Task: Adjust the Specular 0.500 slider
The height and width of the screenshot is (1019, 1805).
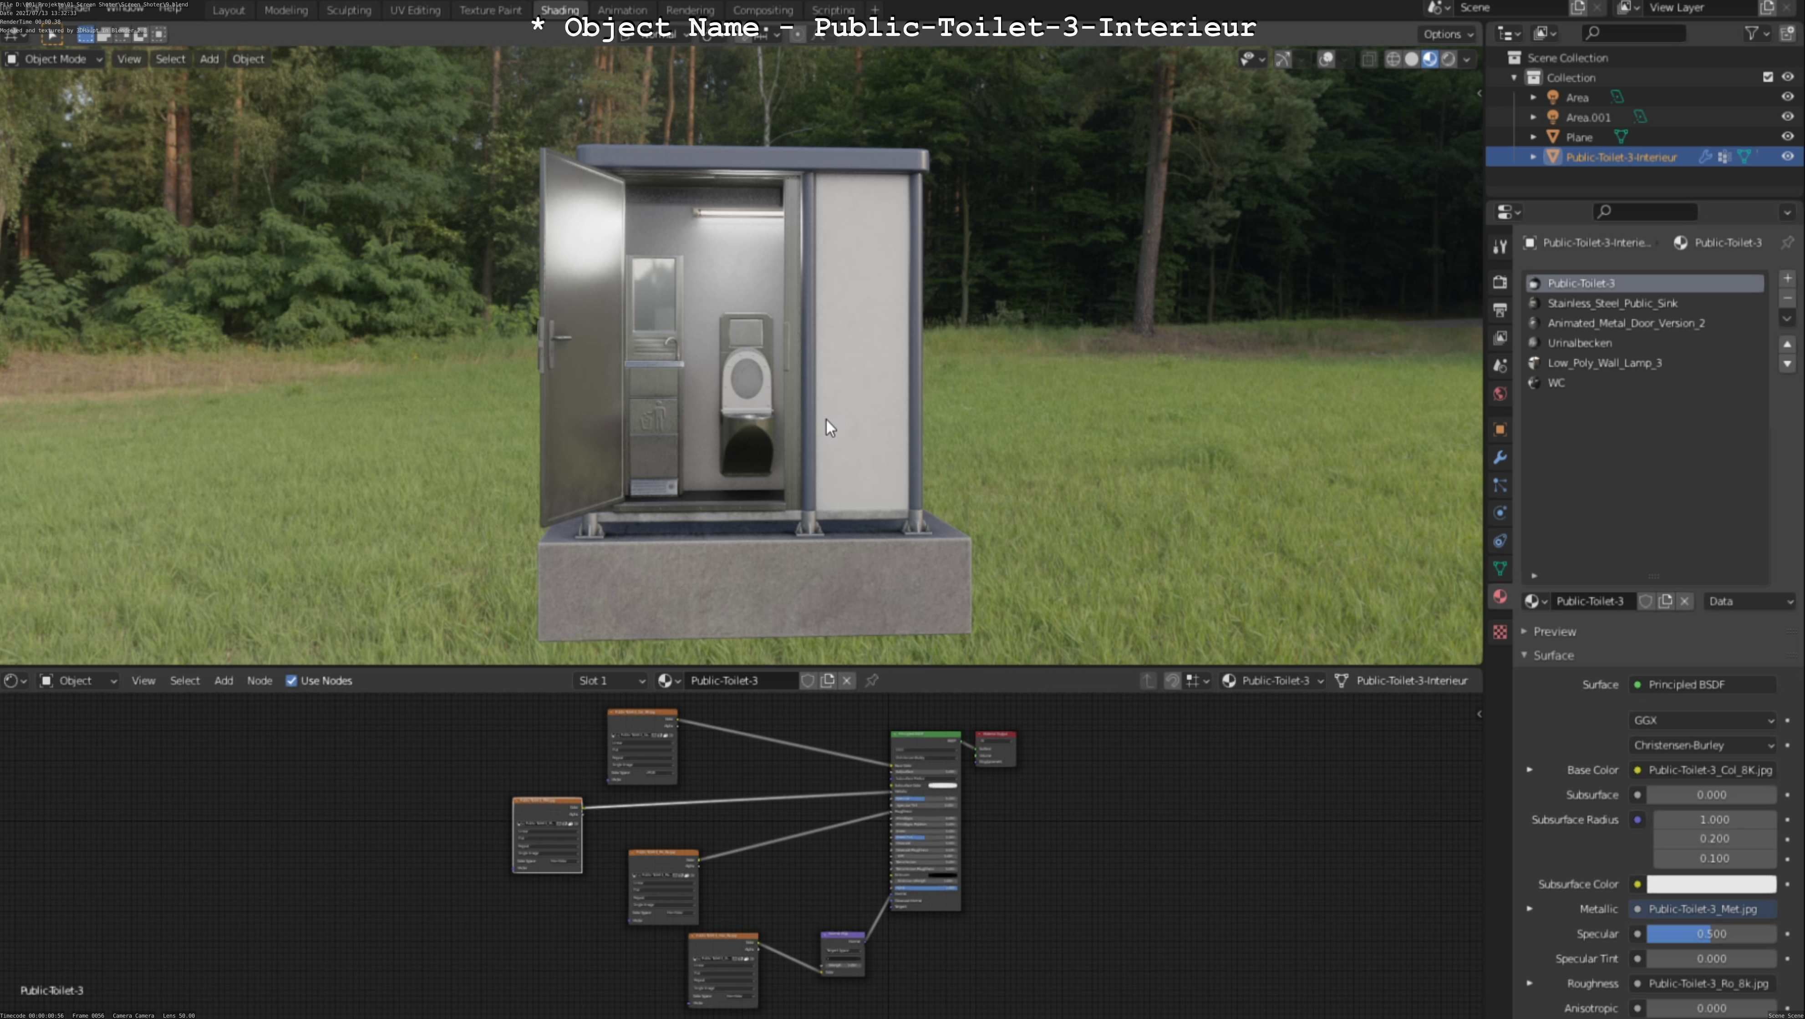Action: click(1711, 933)
